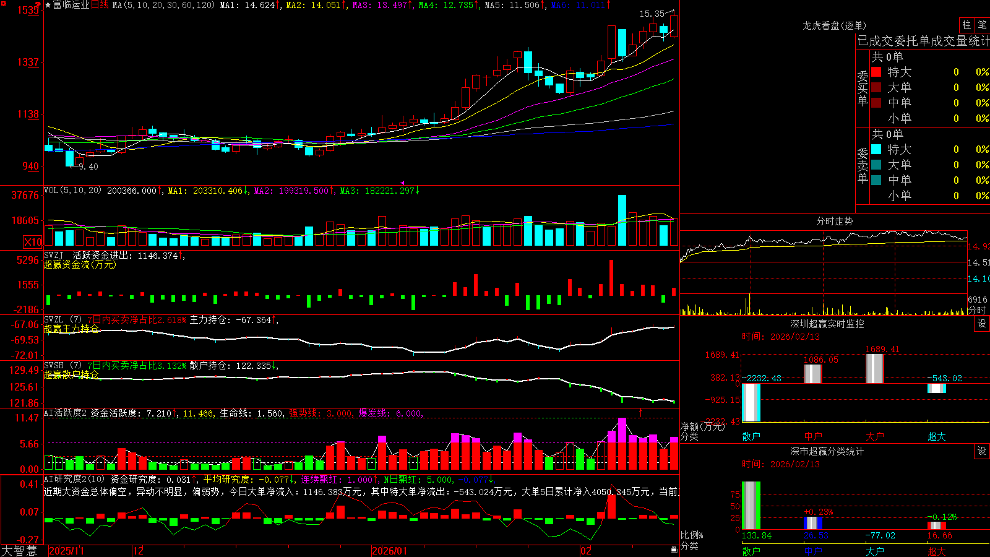Open the MA(5,10,20,30,60,120) indicator parameters

[163, 5]
